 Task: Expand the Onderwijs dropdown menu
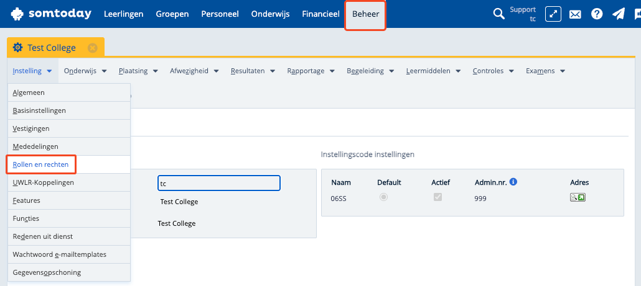85,71
